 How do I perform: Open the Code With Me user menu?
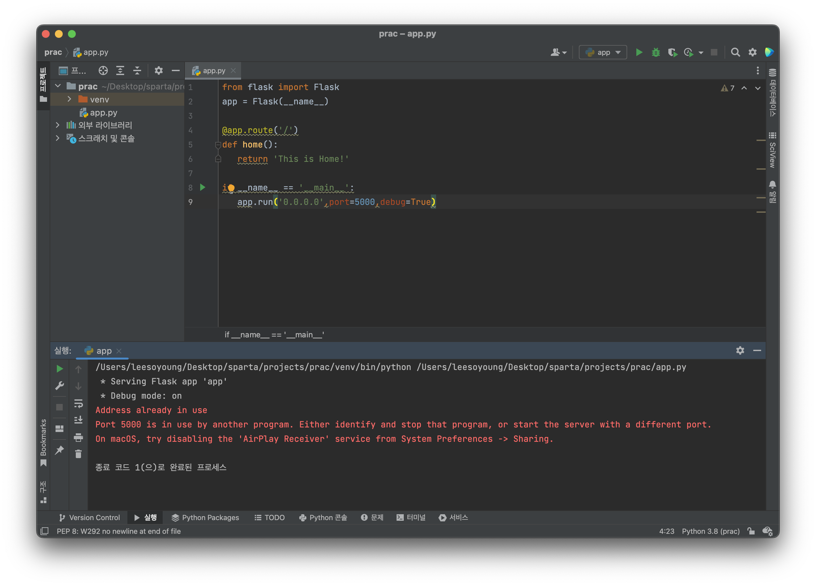[x=558, y=53]
